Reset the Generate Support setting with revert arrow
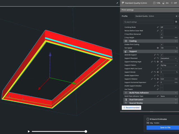This screenshot has height=134, width=179. point(158,55)
